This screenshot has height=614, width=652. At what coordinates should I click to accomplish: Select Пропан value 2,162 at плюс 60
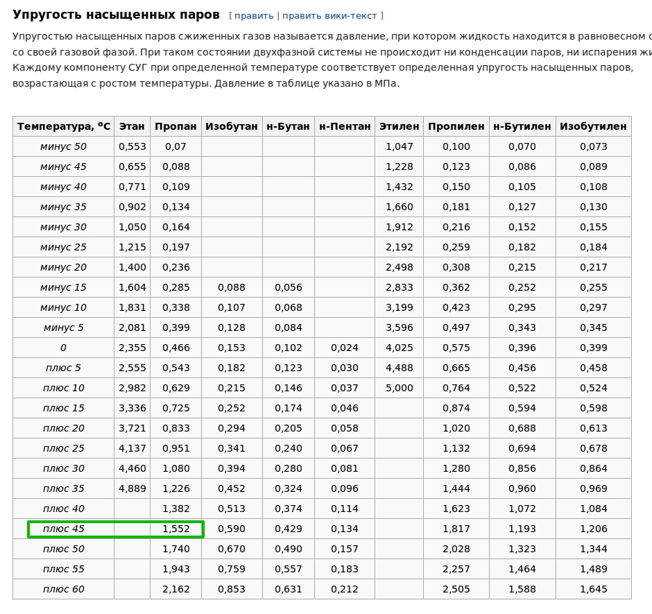176,590
